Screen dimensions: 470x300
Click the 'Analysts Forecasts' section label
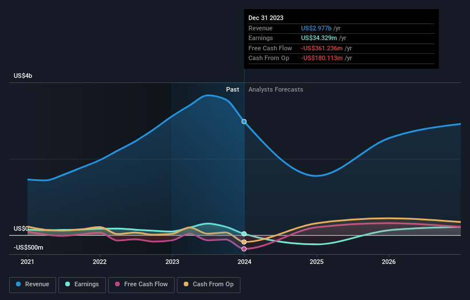click(x=275, y=90)
